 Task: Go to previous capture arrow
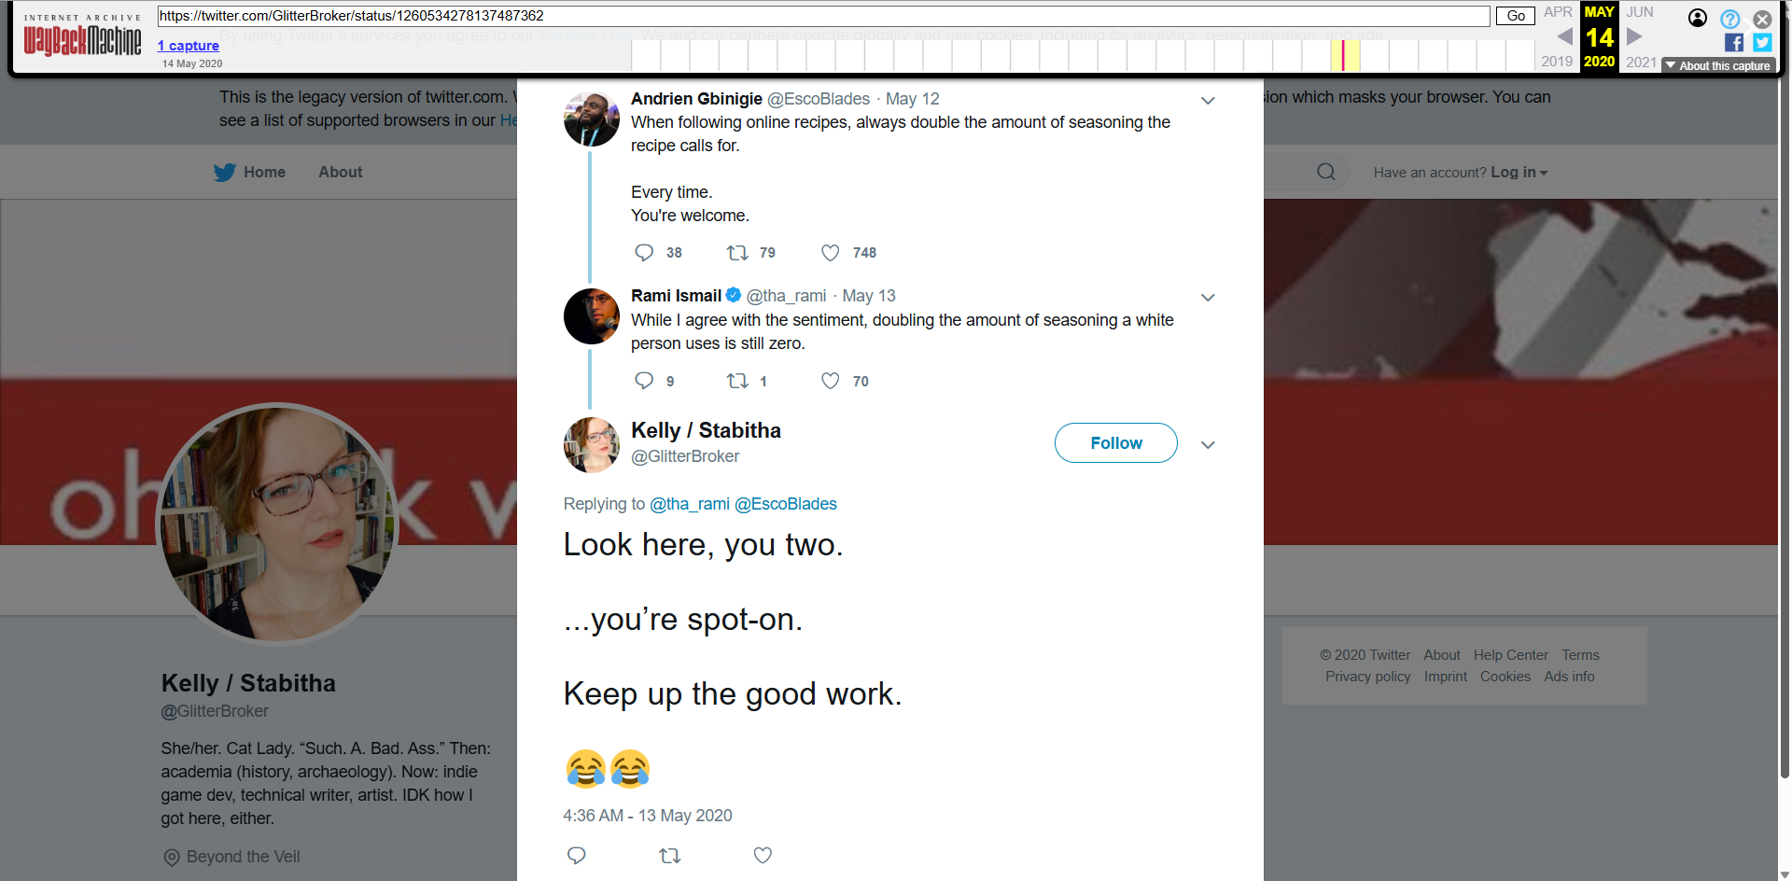1565,36
